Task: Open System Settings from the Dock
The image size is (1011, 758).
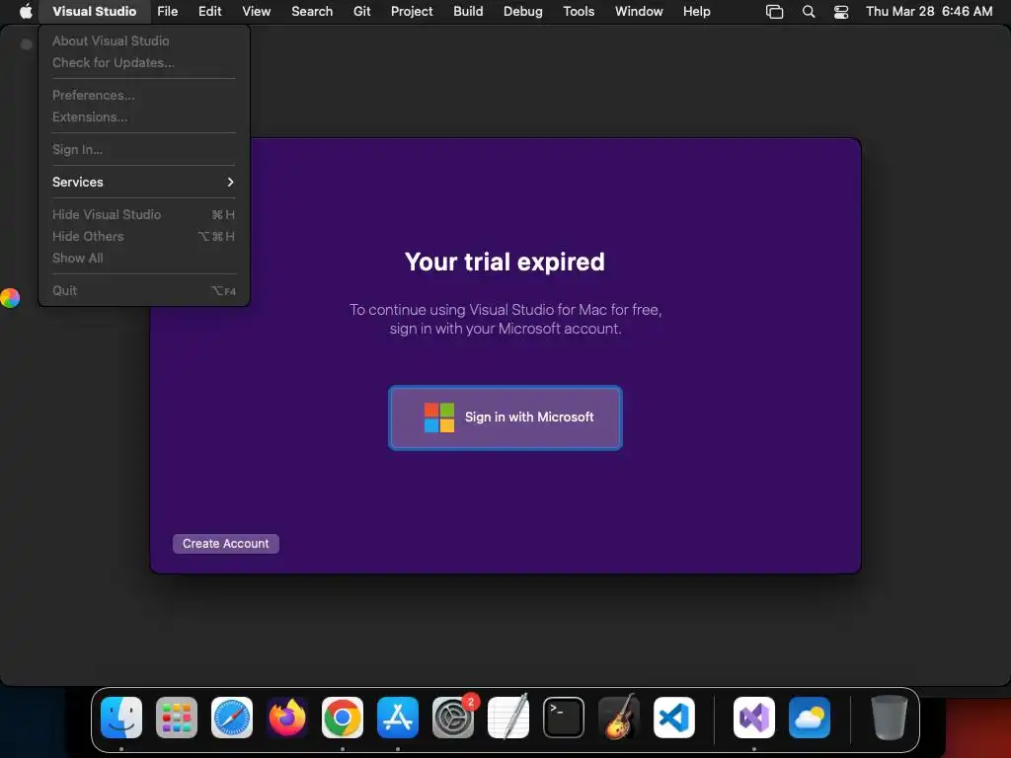Action: (453, 718)
